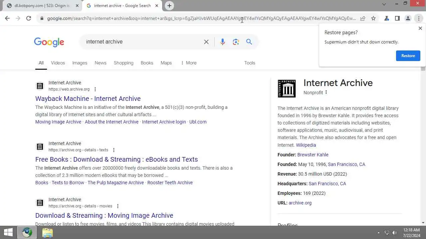The width and height of the screenshot is (426, 239).
Task: Submit search with magnifier icon
Action: coord(249,42)
